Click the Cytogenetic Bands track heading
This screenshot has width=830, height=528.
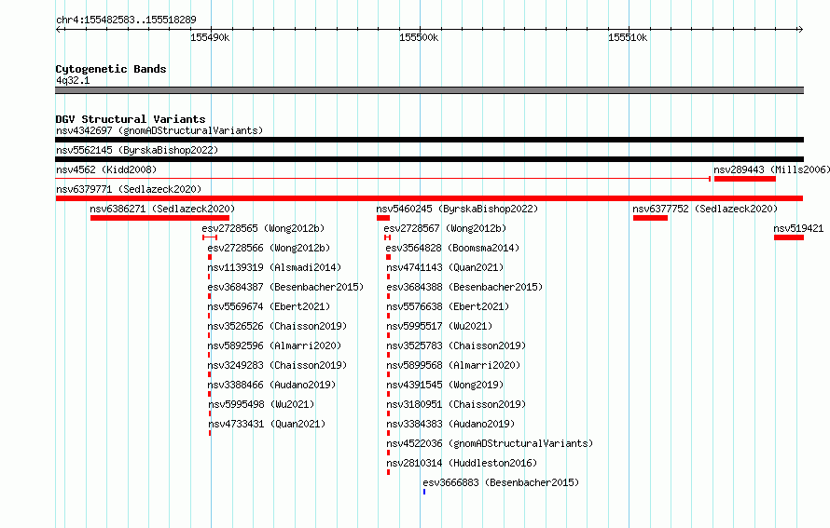point(111,69)
